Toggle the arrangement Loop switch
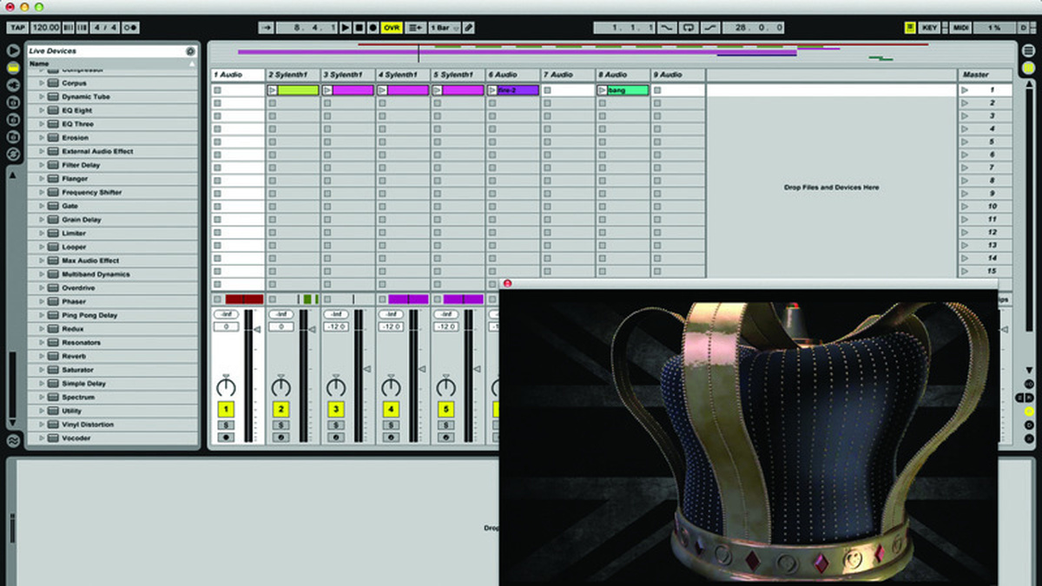1042x586 pixels. pos(689,28)
